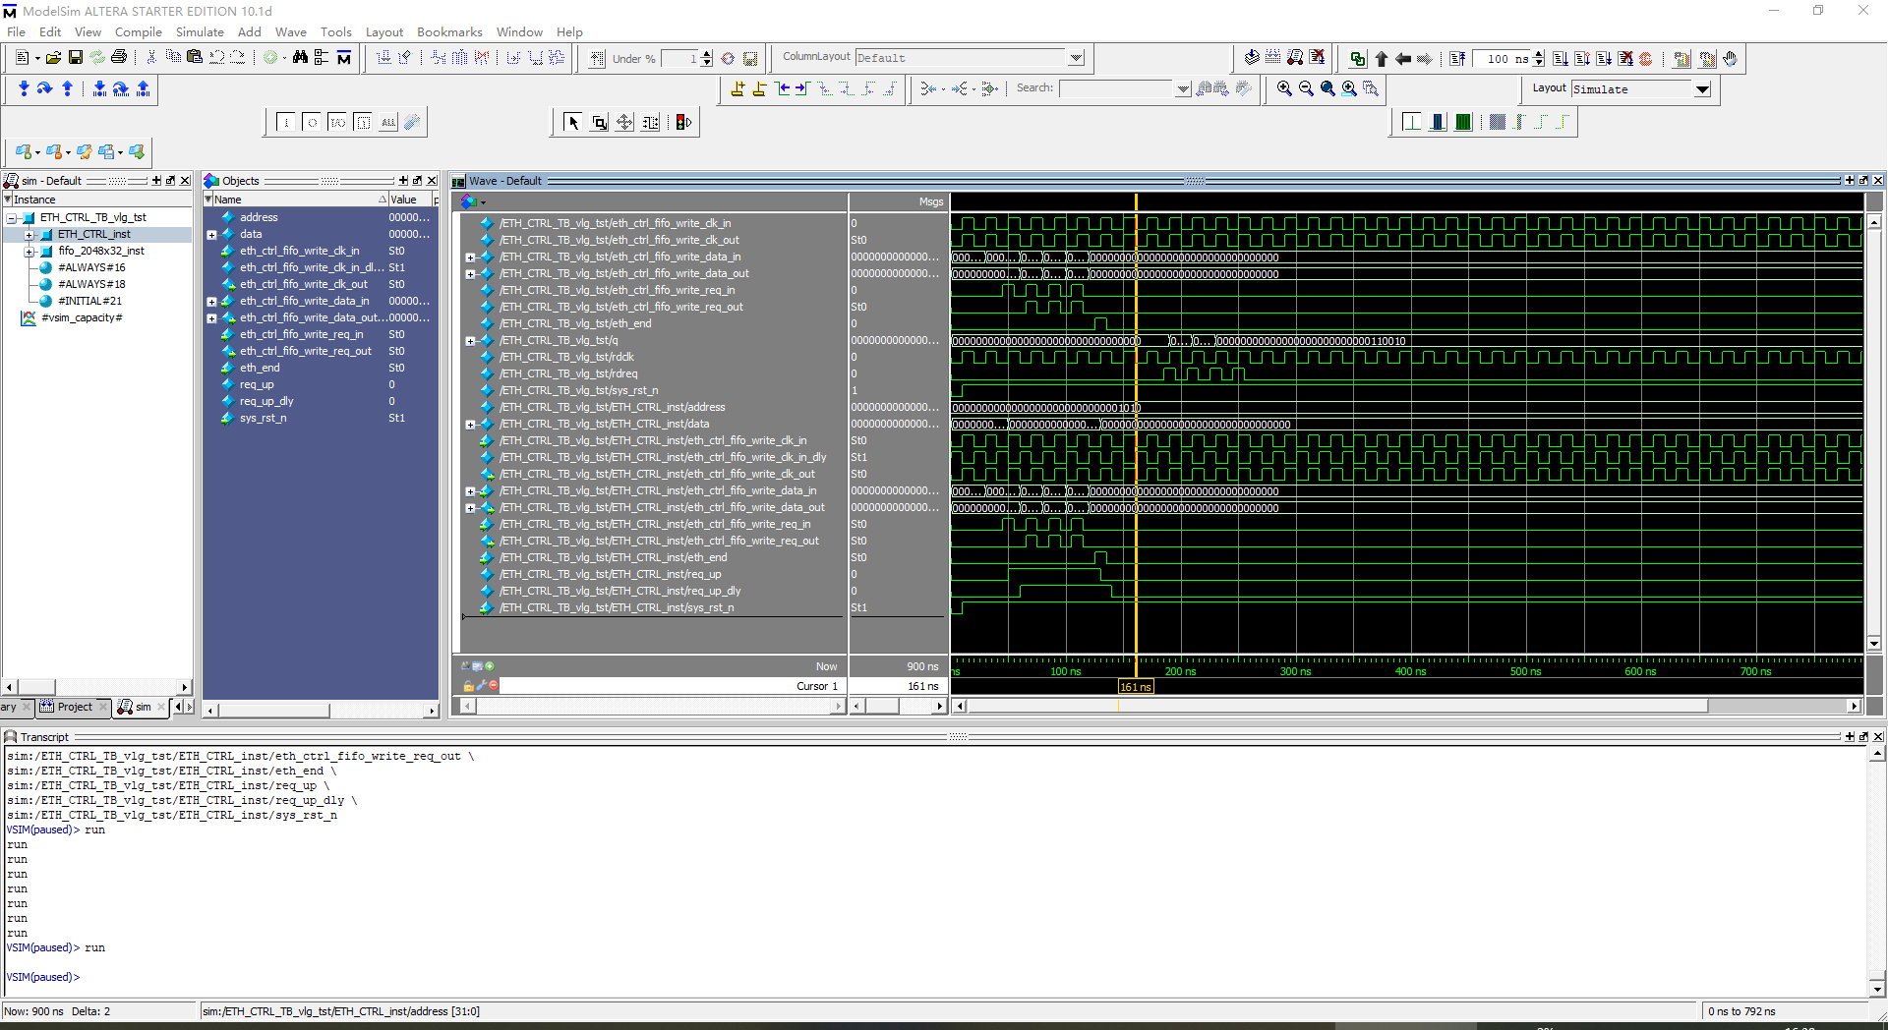Click the Open folder icon
The image size is (1888, 1030).
(53, 58)
